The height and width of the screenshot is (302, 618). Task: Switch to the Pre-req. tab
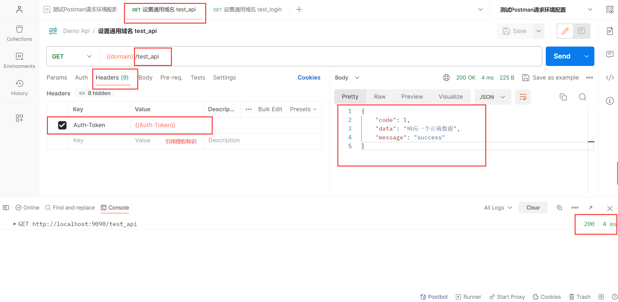pyautogui.click(x=171, y=78)
